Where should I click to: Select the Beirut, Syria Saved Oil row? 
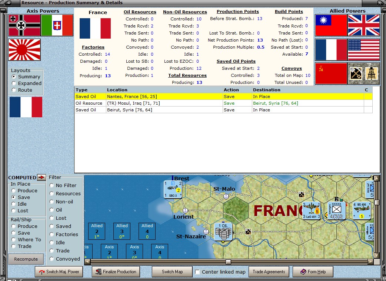pos(223,110)
